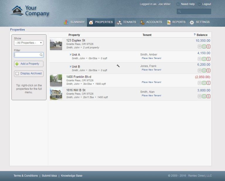Click the wrench maintenance icon on Unit B
The width and height of the screenshot is (225, 181).
(118, 66)
